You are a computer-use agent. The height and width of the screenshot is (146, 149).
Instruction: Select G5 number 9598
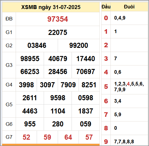coord(58,98)
